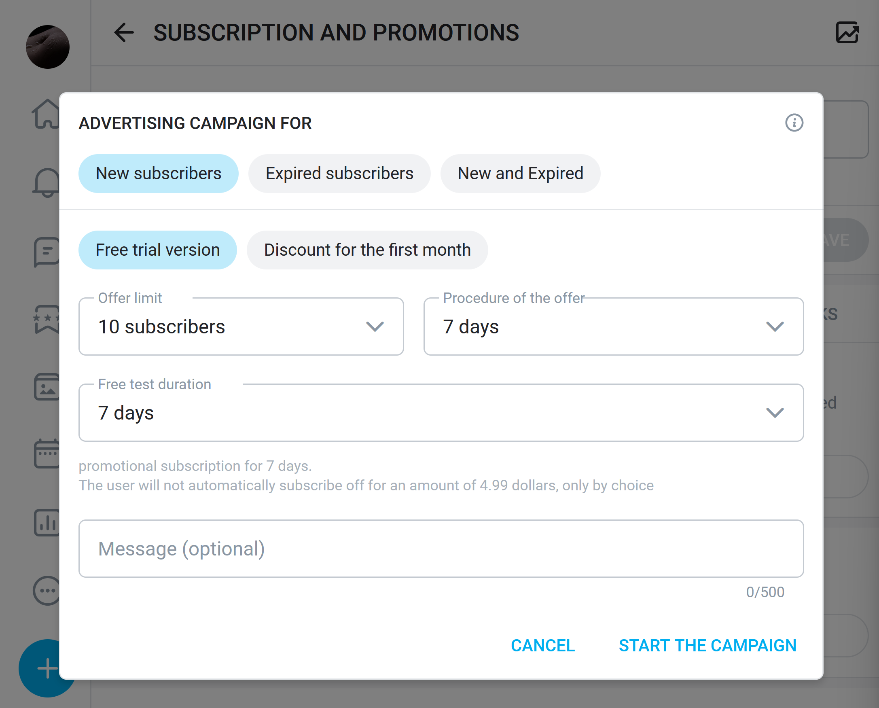The image size is (879, 708).
Task: Select the Expired subscribers chip
Action: tap(339, 173)
